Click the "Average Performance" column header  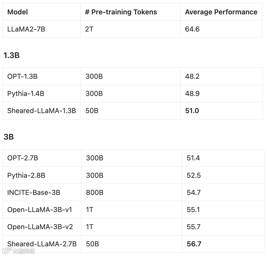[x=221, y=12]
